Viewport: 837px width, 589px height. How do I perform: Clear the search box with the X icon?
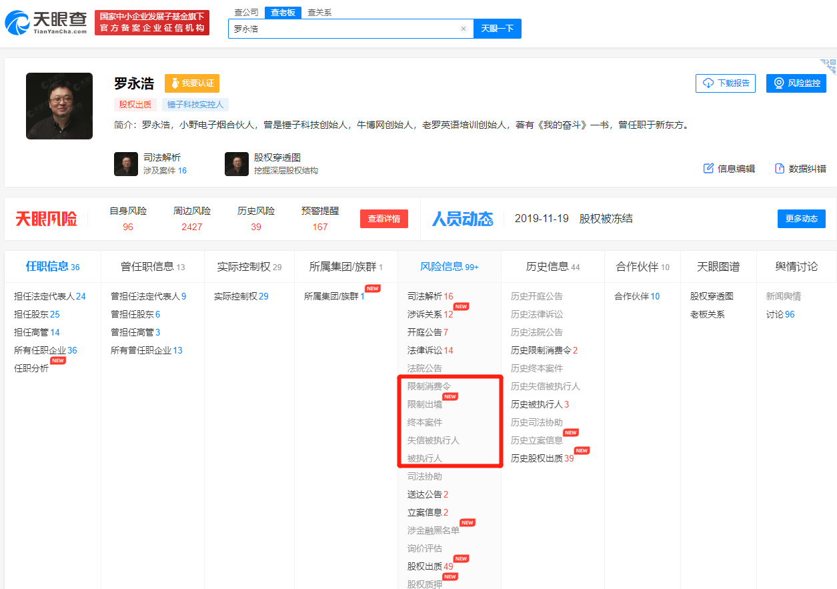click(x=464, y=29)
